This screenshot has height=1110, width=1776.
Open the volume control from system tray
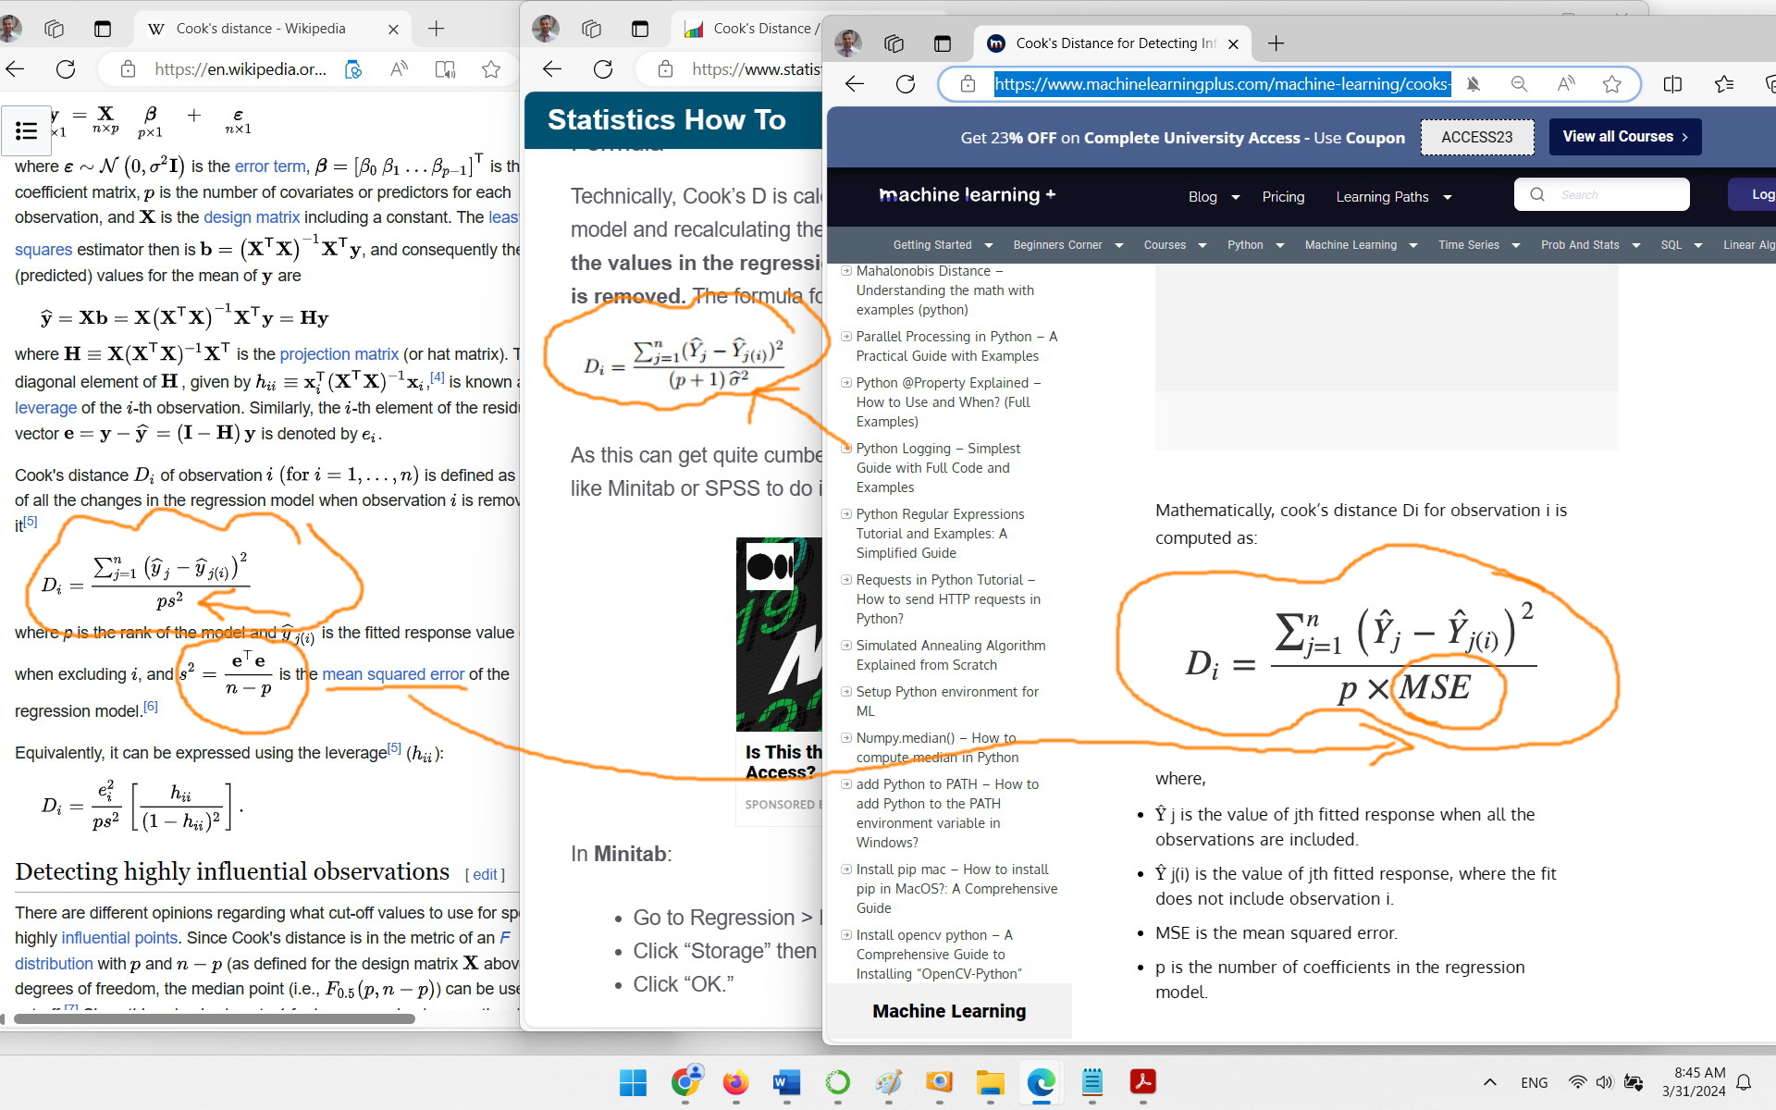click(x=1605, y=1082)
